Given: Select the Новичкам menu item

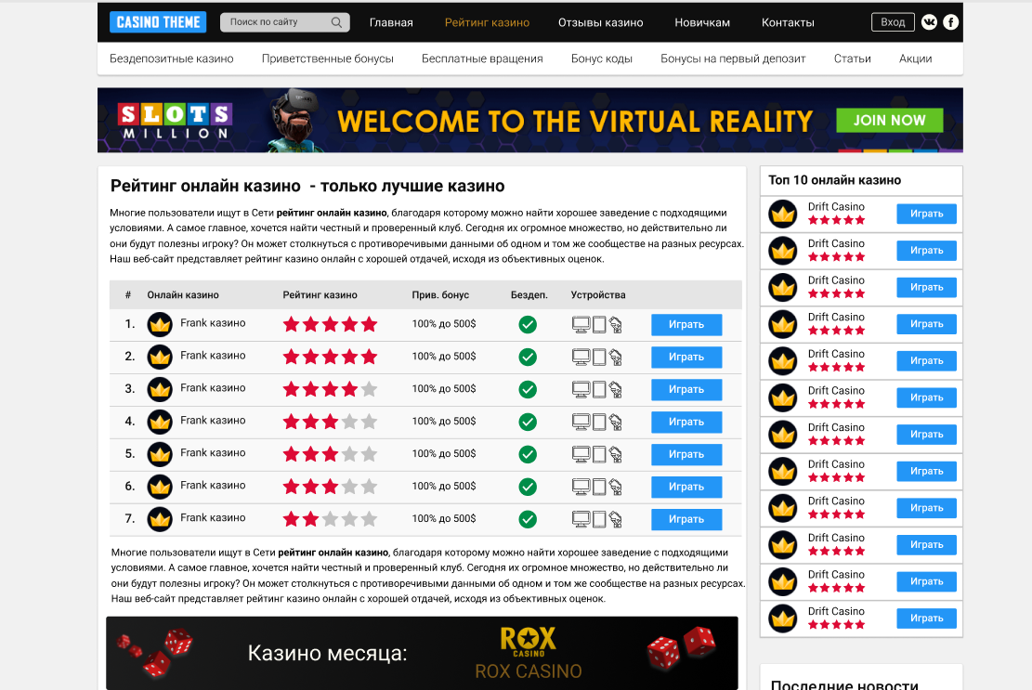Looking at the screenshot, I should [702, 22].
